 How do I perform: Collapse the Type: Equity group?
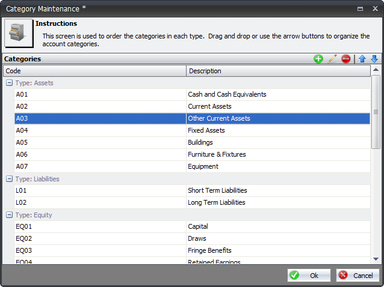point(9,215)
